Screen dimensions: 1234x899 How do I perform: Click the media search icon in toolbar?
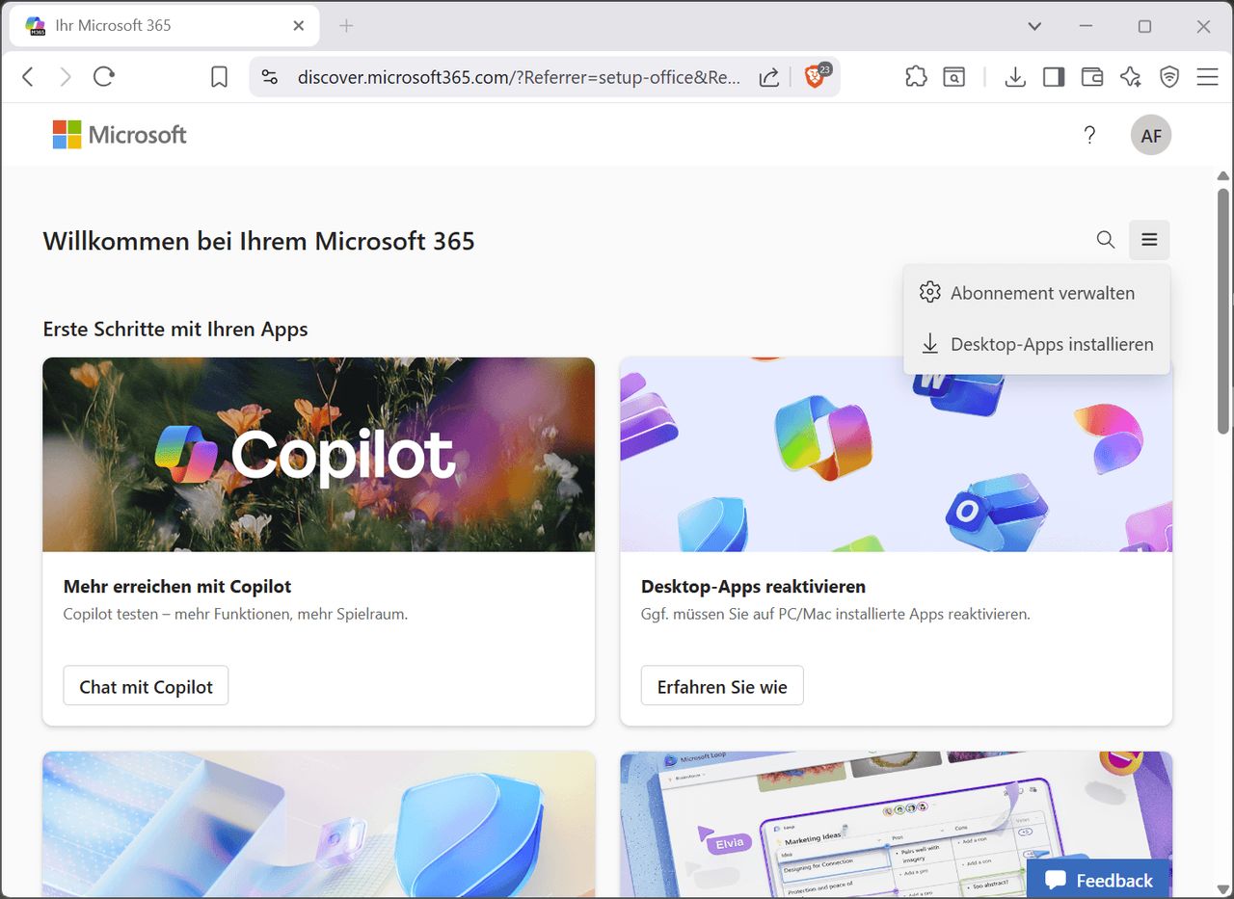point(954,77)
